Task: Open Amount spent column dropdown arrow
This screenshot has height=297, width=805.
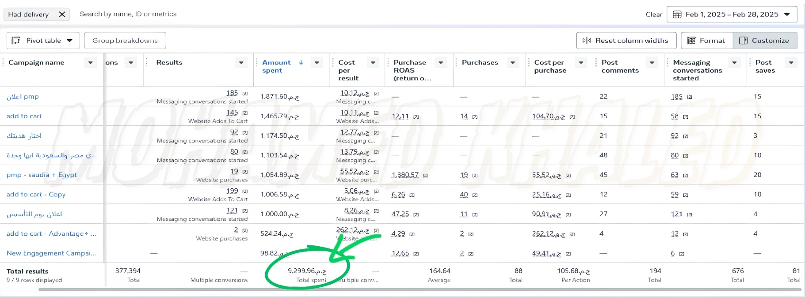Action: tap(317, 63)
